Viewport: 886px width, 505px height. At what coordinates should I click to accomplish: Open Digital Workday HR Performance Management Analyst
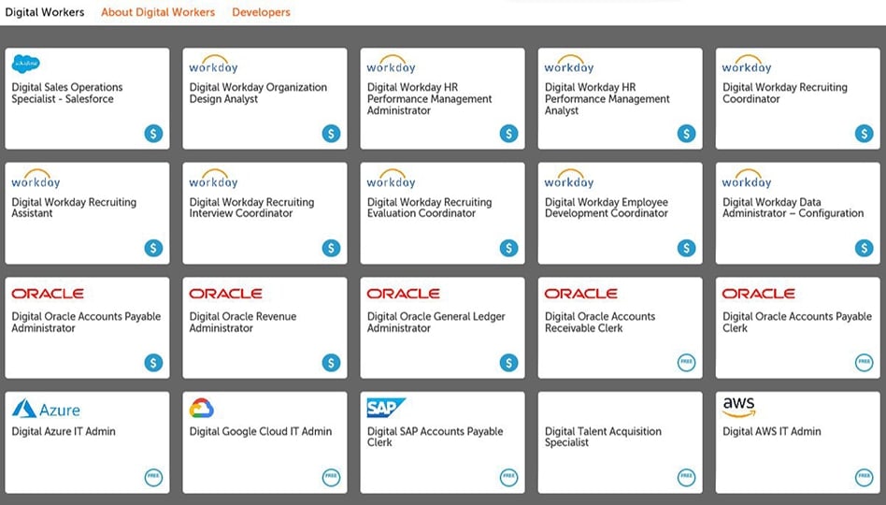click(607, 99)
